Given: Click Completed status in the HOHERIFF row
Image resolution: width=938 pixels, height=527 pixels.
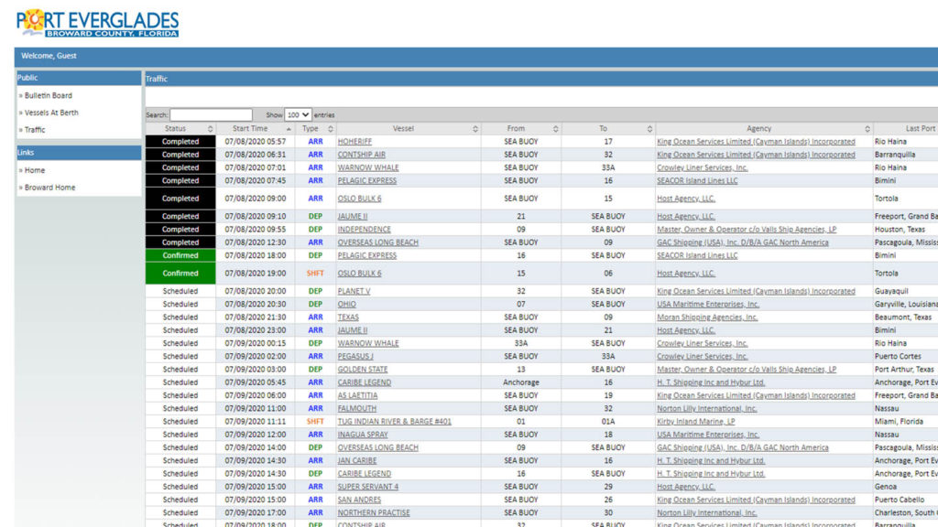Looking at the screenshot, I should (x=180, y=142).
